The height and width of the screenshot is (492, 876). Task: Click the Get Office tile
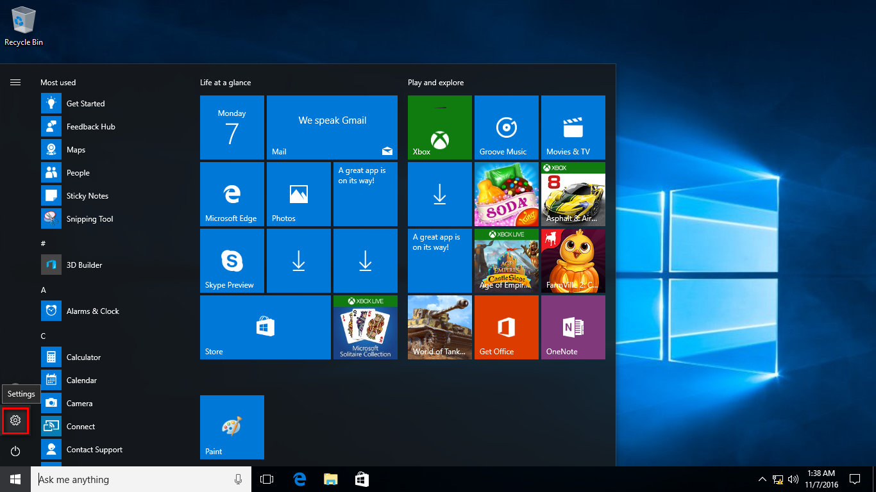pos(507,327)
